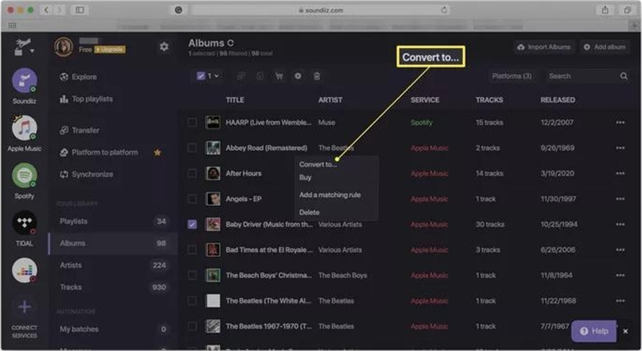Image resolution: width=642 pixels, height=351 pixels.
Task: Open the Spotify service icon
Action: pos(24,175)
